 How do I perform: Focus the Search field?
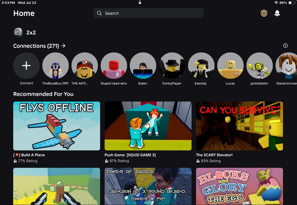click(148, 13)
